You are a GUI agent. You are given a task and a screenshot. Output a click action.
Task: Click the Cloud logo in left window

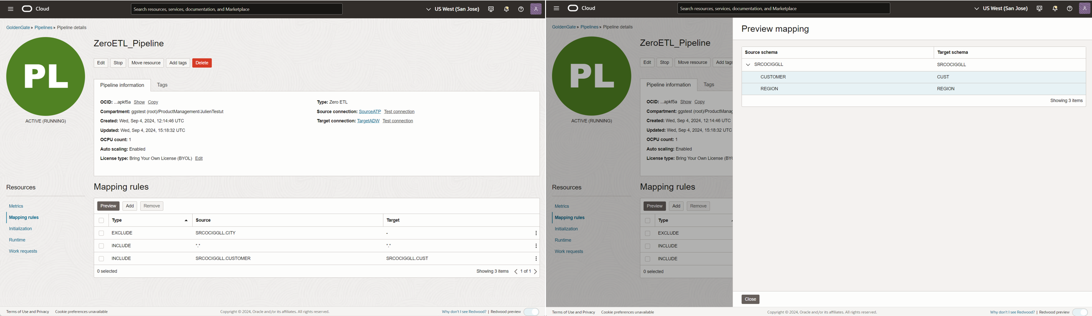36,9
